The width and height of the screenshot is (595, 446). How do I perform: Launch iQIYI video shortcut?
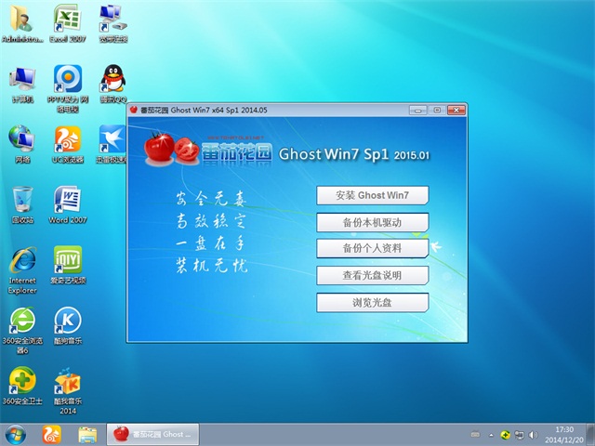tap(68, 260)
